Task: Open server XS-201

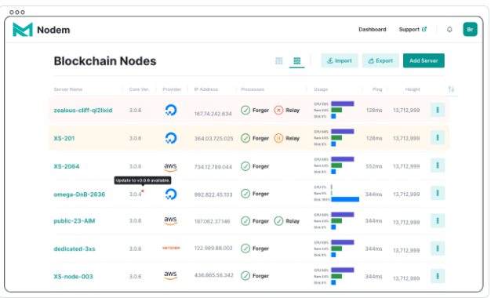Action: point(64,138)
